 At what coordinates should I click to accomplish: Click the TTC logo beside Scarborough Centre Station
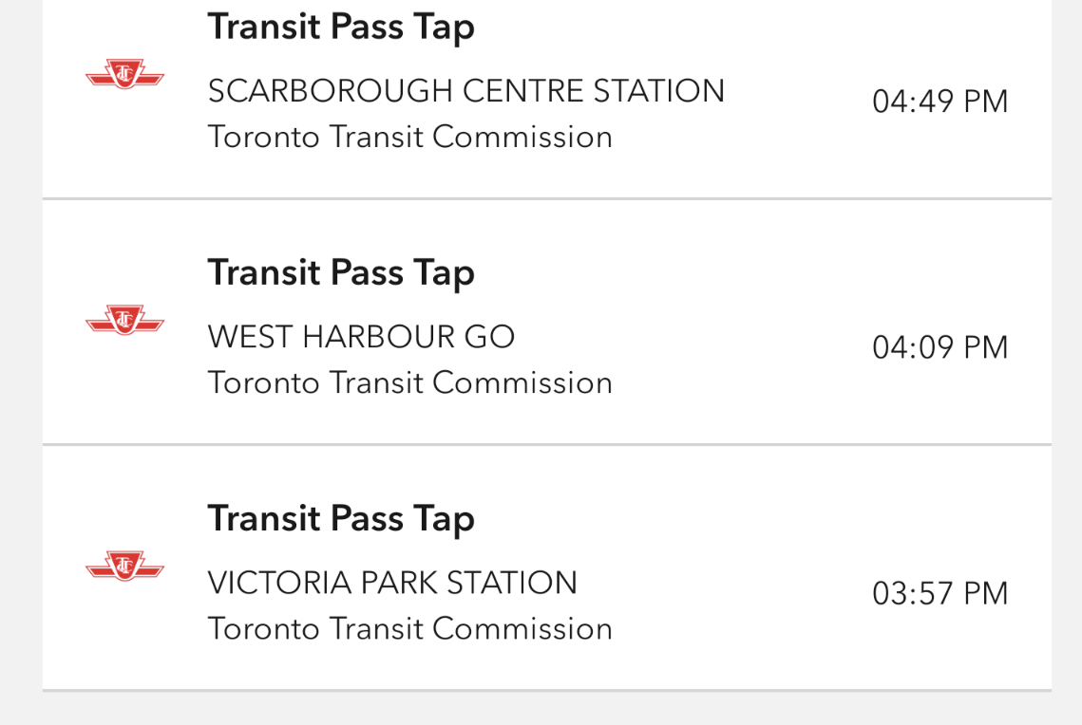coord(124,75)
